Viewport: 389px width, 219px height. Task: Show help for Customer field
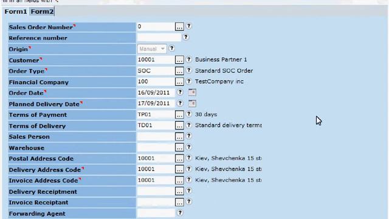click(x=189, y=60)
